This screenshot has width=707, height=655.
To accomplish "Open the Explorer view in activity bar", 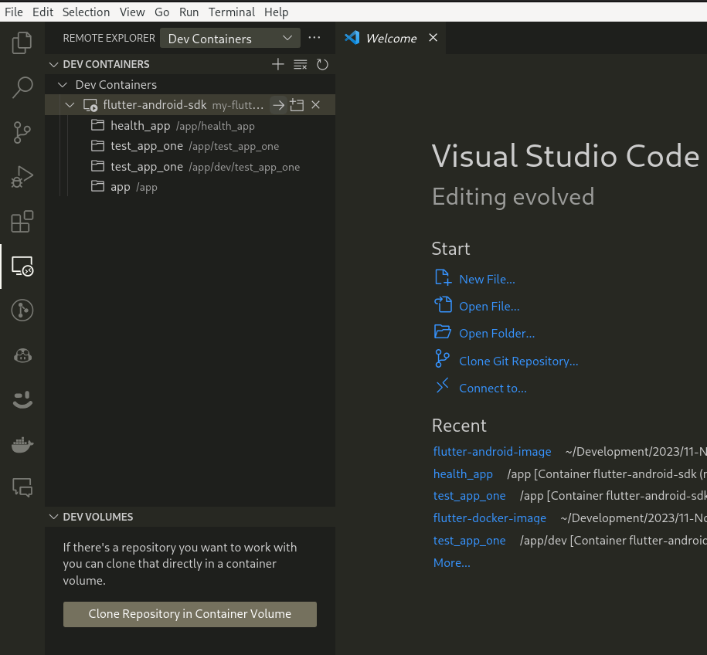I will click(22, 42).
